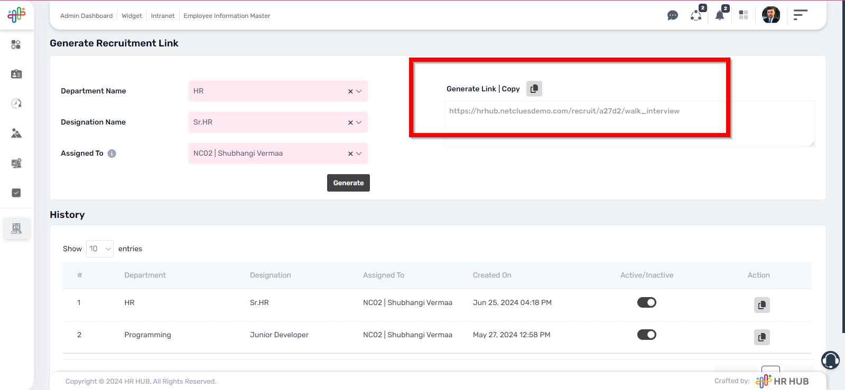Clear the Sr.HR designation selection
The width and height of the screenshot is (845, 390).
(350, 122)
